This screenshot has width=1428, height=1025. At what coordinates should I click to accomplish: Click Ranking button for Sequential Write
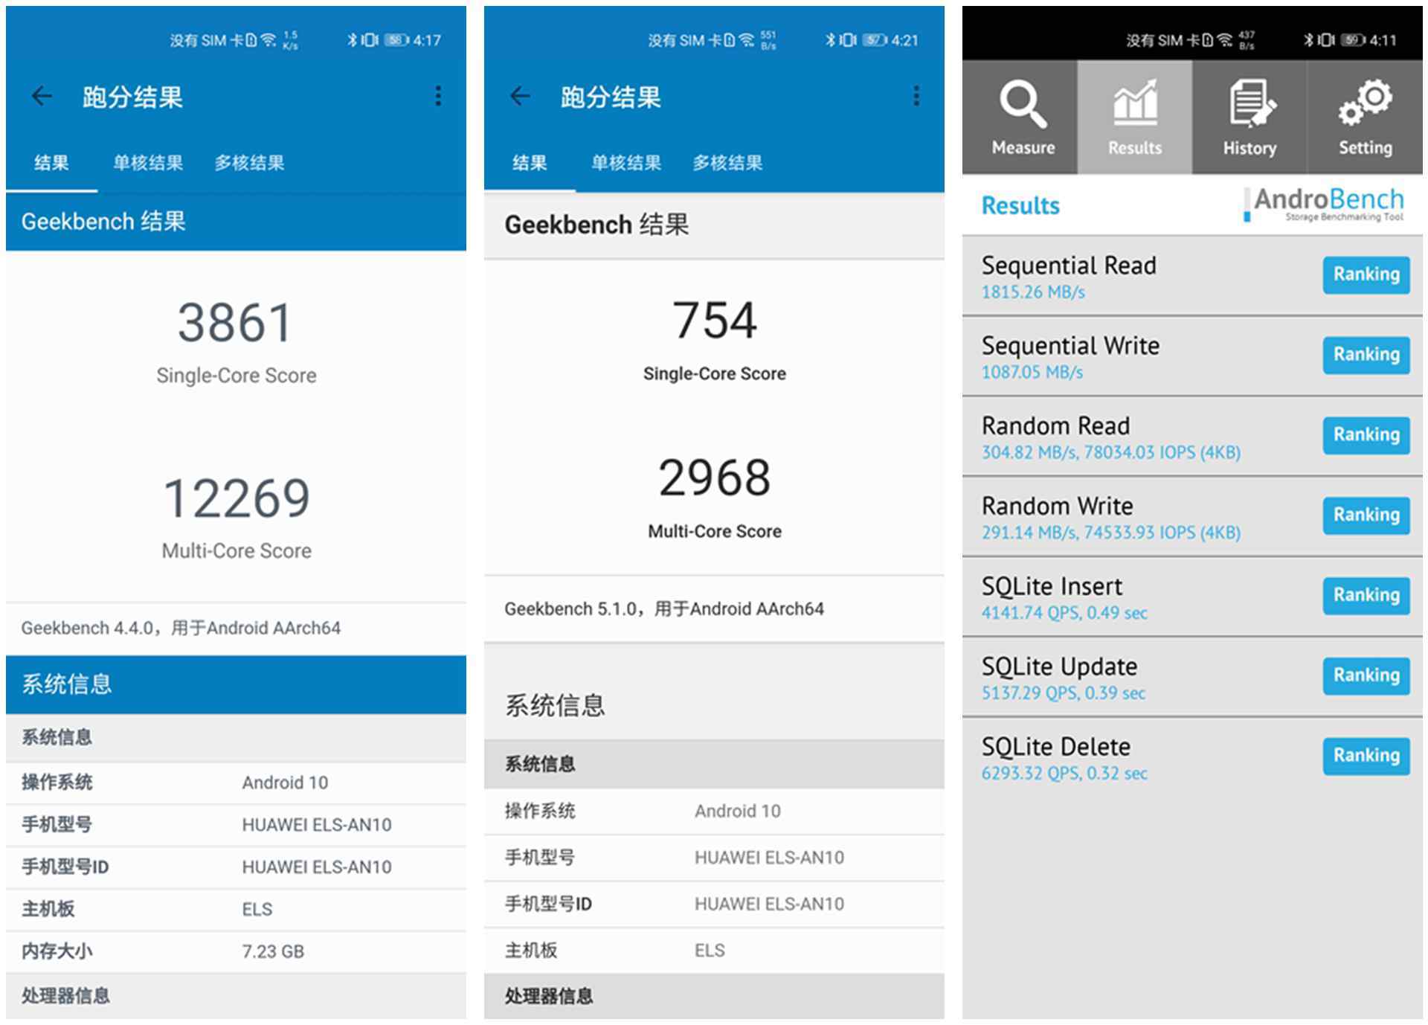(1366, 355)
